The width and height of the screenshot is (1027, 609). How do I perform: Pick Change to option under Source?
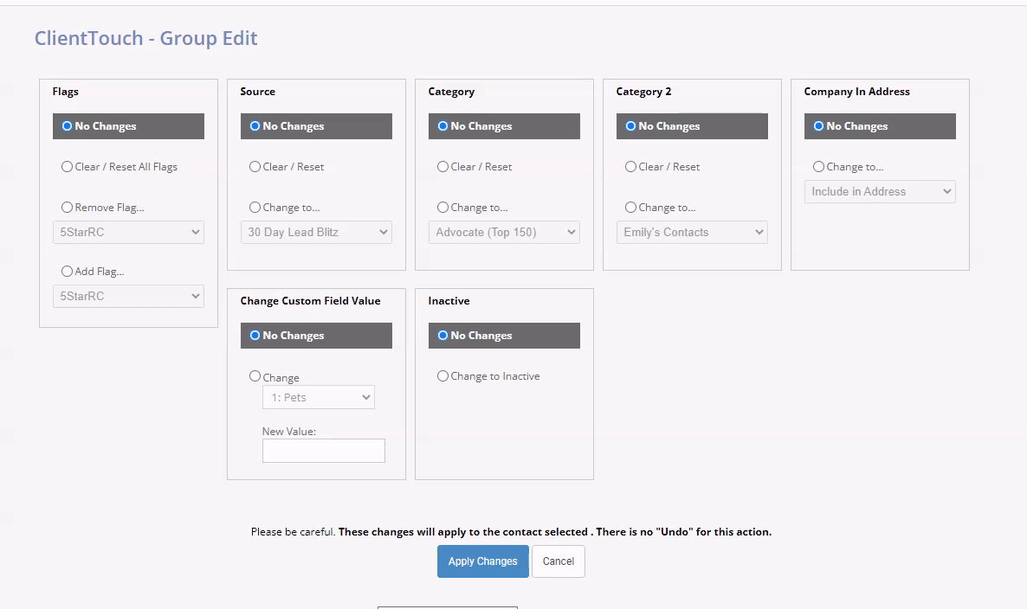255,208
